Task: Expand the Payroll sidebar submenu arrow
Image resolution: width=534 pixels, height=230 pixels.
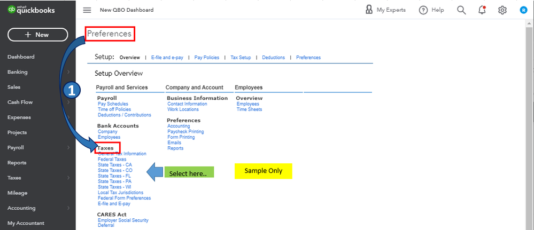Action: [68, 148]
